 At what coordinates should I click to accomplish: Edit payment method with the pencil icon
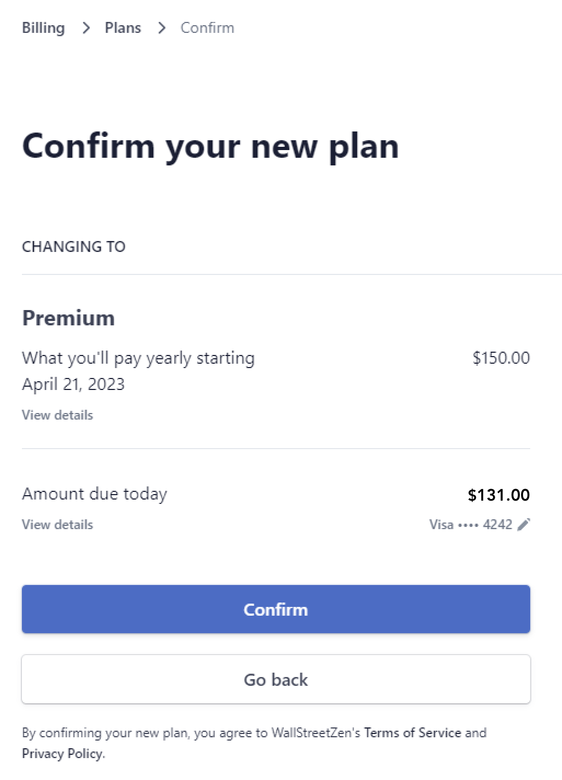pyautogui.click(x=524, y=525)
